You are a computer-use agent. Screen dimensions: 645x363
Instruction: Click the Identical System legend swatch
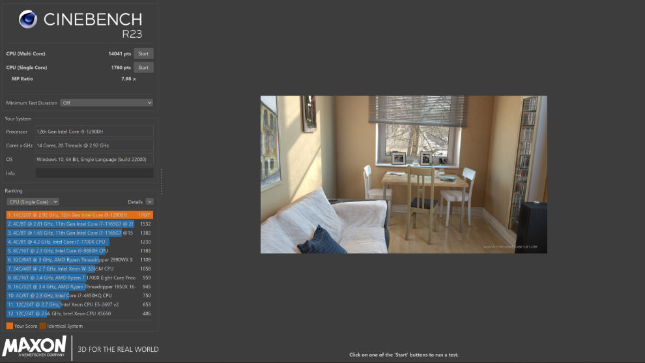[x=43, y=326]
